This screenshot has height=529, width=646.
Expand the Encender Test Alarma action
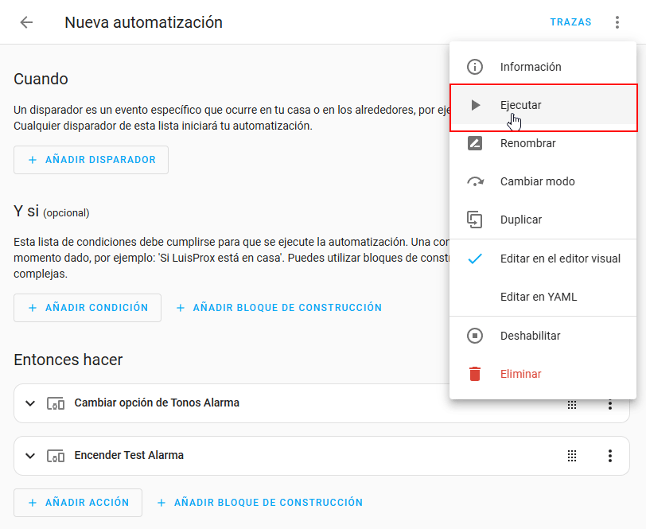[x=30, y=456]
